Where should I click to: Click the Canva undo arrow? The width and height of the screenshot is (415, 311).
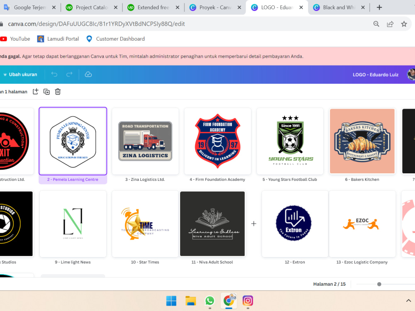(x=54, y=75)
